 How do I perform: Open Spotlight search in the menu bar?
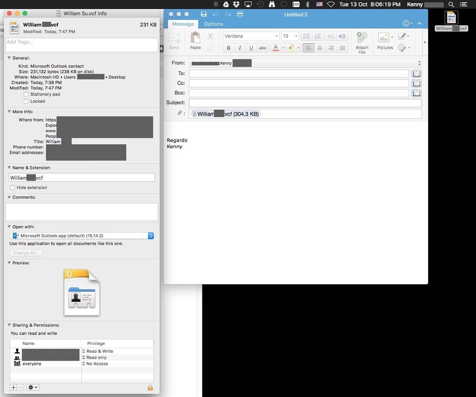(x=451, y=4)
